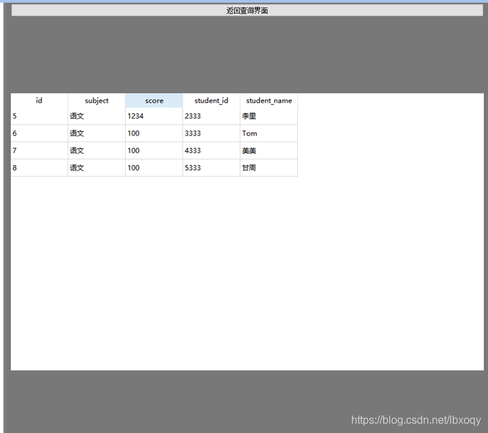Select score cell 1234
488x433 pixels.
[x=154, y=116]
